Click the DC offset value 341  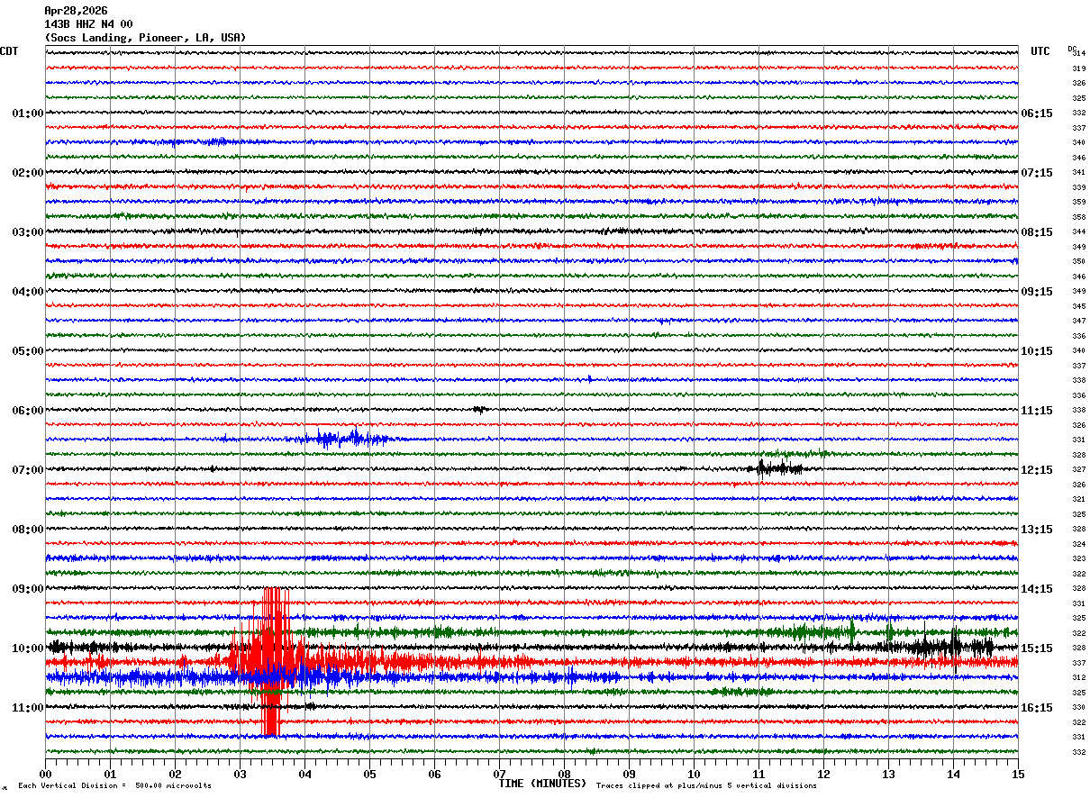(1078, 173)
